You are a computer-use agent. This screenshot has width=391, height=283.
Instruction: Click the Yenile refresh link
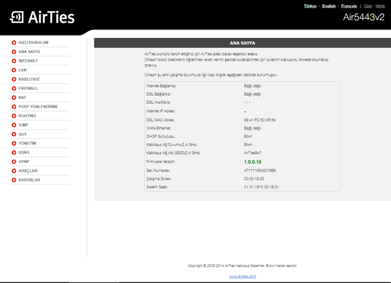tap(380, 6)
